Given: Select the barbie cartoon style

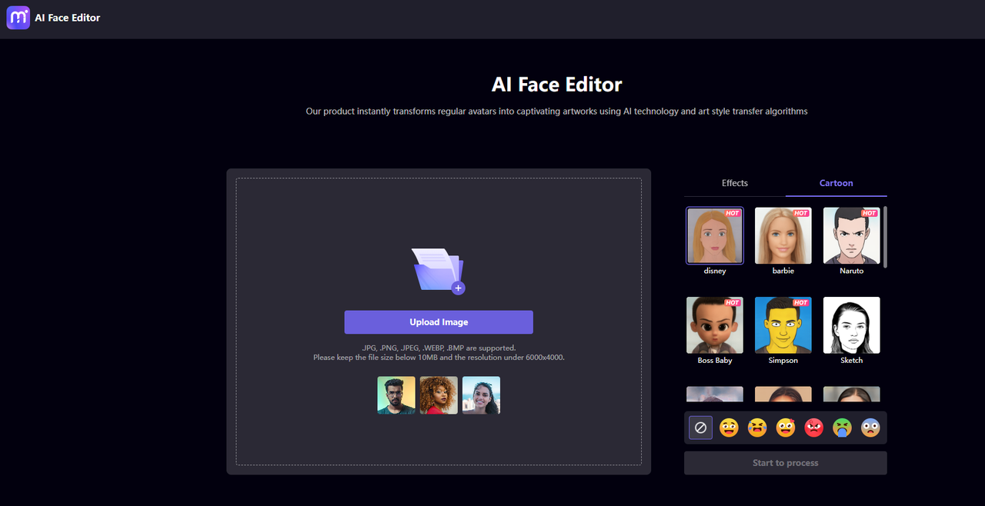Looking at the screenshot, I should click(783, 235).
